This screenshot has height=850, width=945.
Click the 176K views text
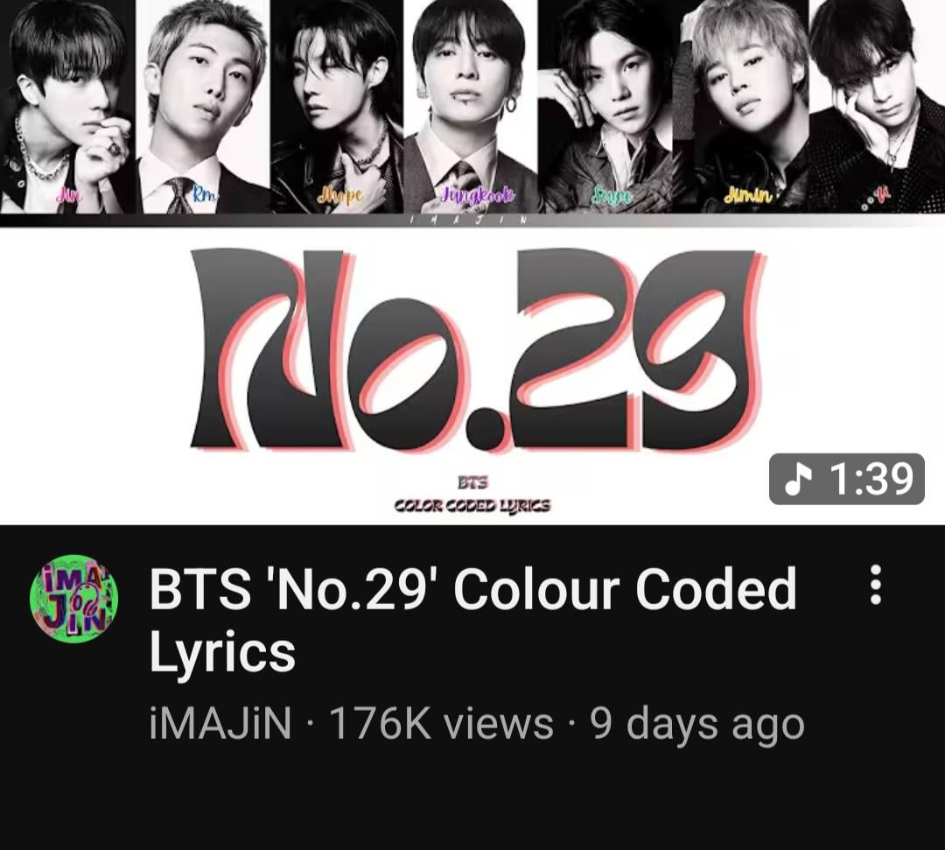pos(441,723)
